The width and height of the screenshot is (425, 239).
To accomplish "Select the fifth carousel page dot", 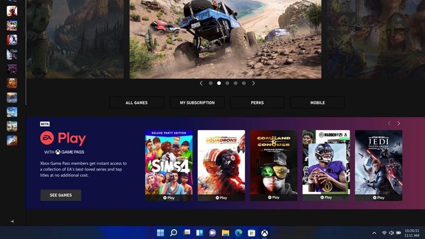I will (x=244, y=83).
